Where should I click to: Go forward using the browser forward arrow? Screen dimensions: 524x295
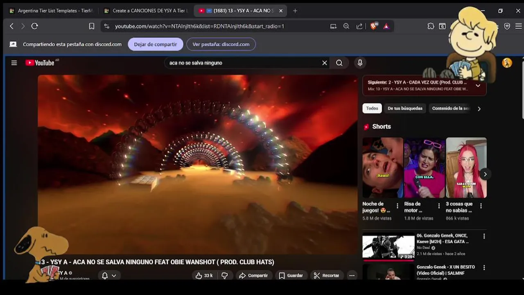point(23,26)
